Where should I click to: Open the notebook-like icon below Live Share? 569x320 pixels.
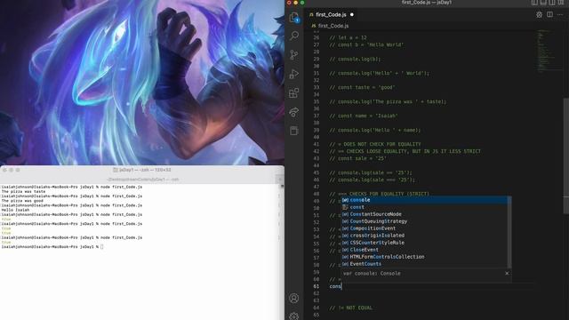[294, 131]
